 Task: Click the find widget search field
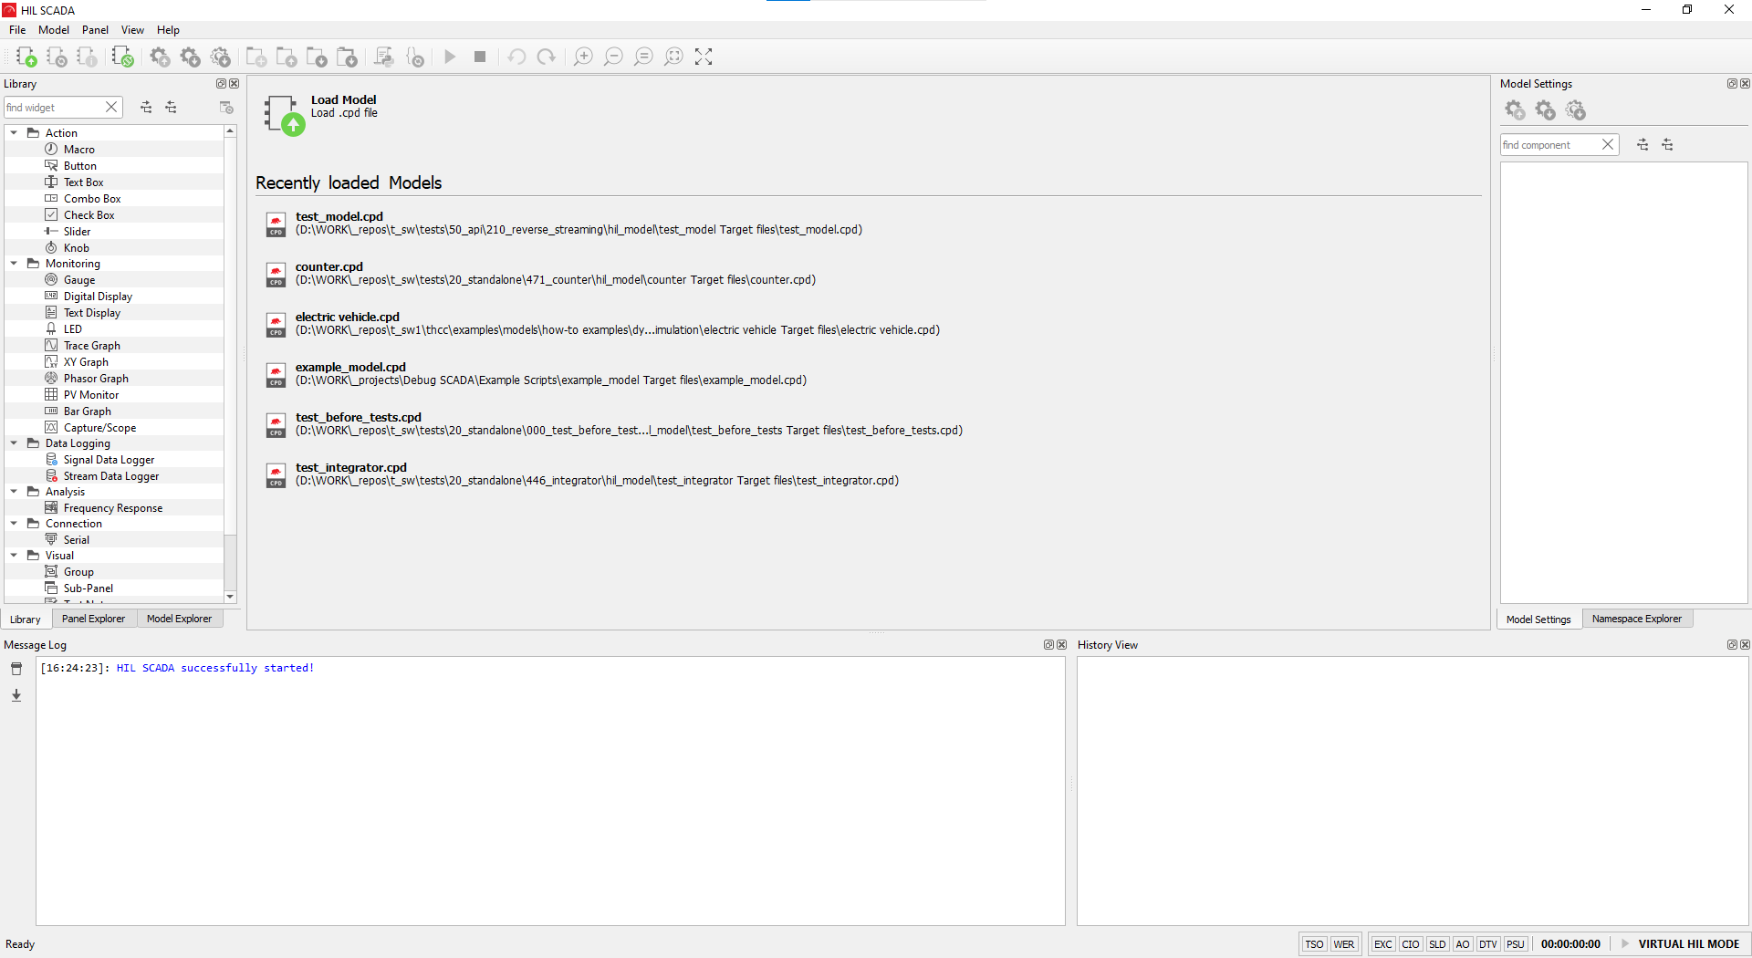coord(53,108)
